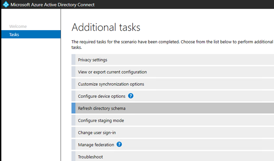Click the Microsoft Azure Active Directory Connect title

(52, 4)
